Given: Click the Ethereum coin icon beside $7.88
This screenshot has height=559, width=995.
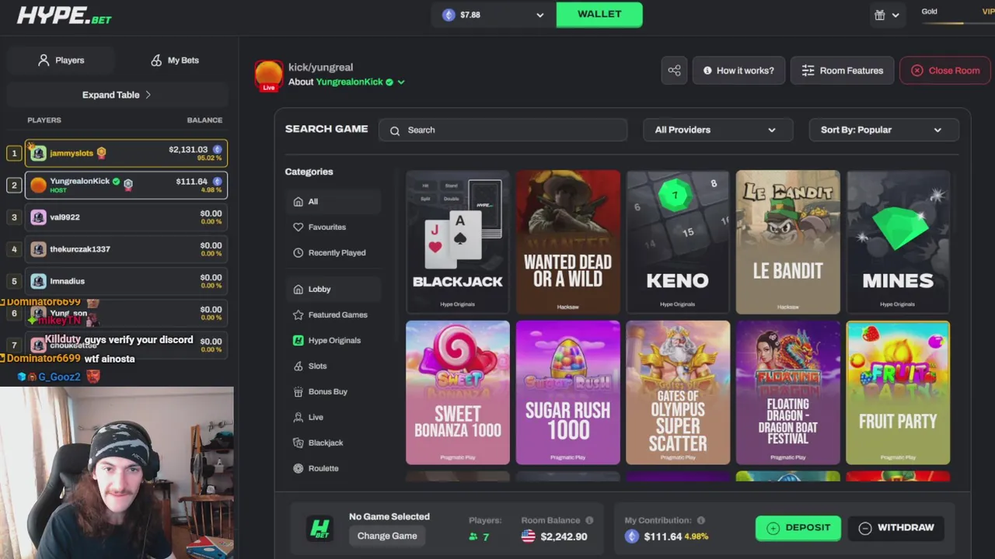Looking at the screenshot, I should (x=449, y=15).
